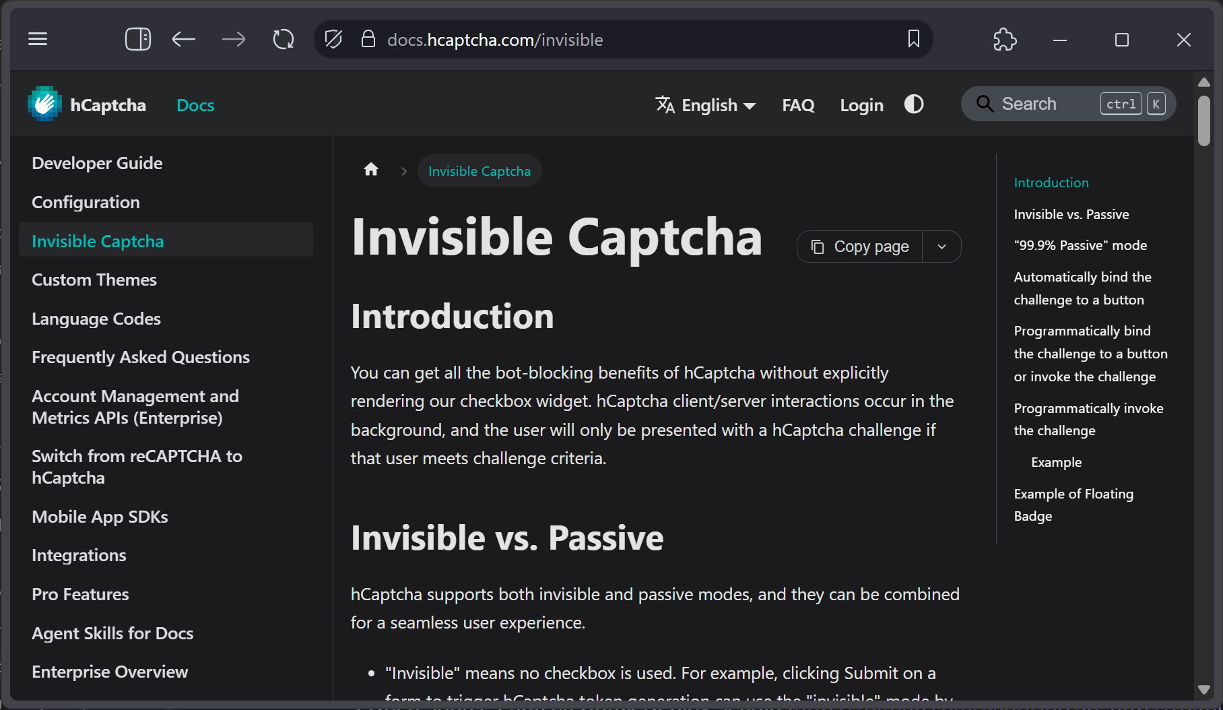Click the hCaptcha brand name
This screenshot has height=710, width=1223.
108,105
